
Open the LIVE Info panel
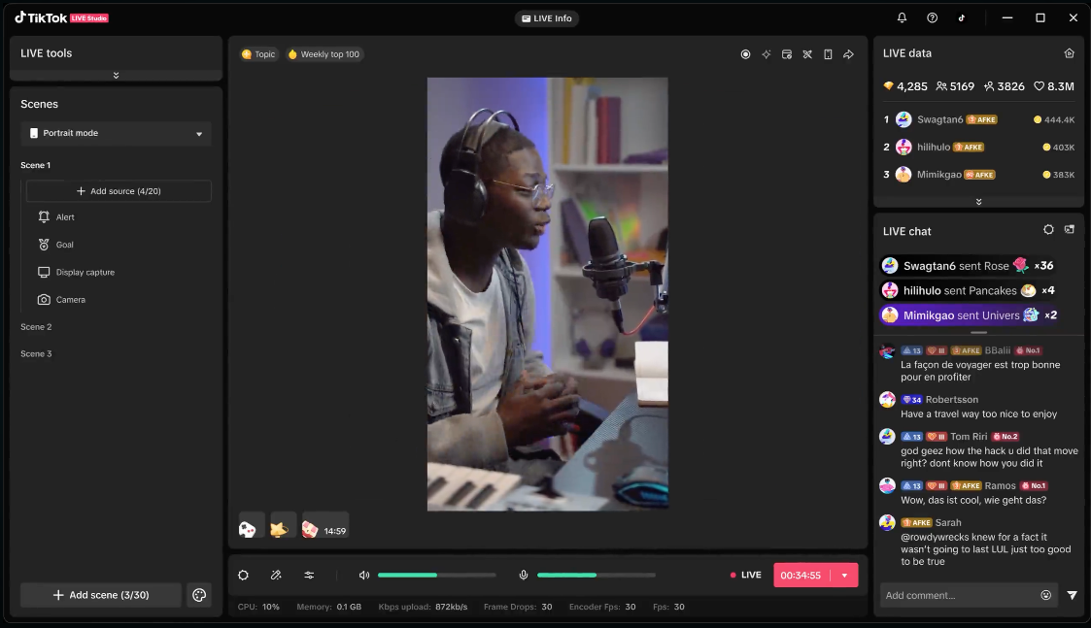point(547,17)
